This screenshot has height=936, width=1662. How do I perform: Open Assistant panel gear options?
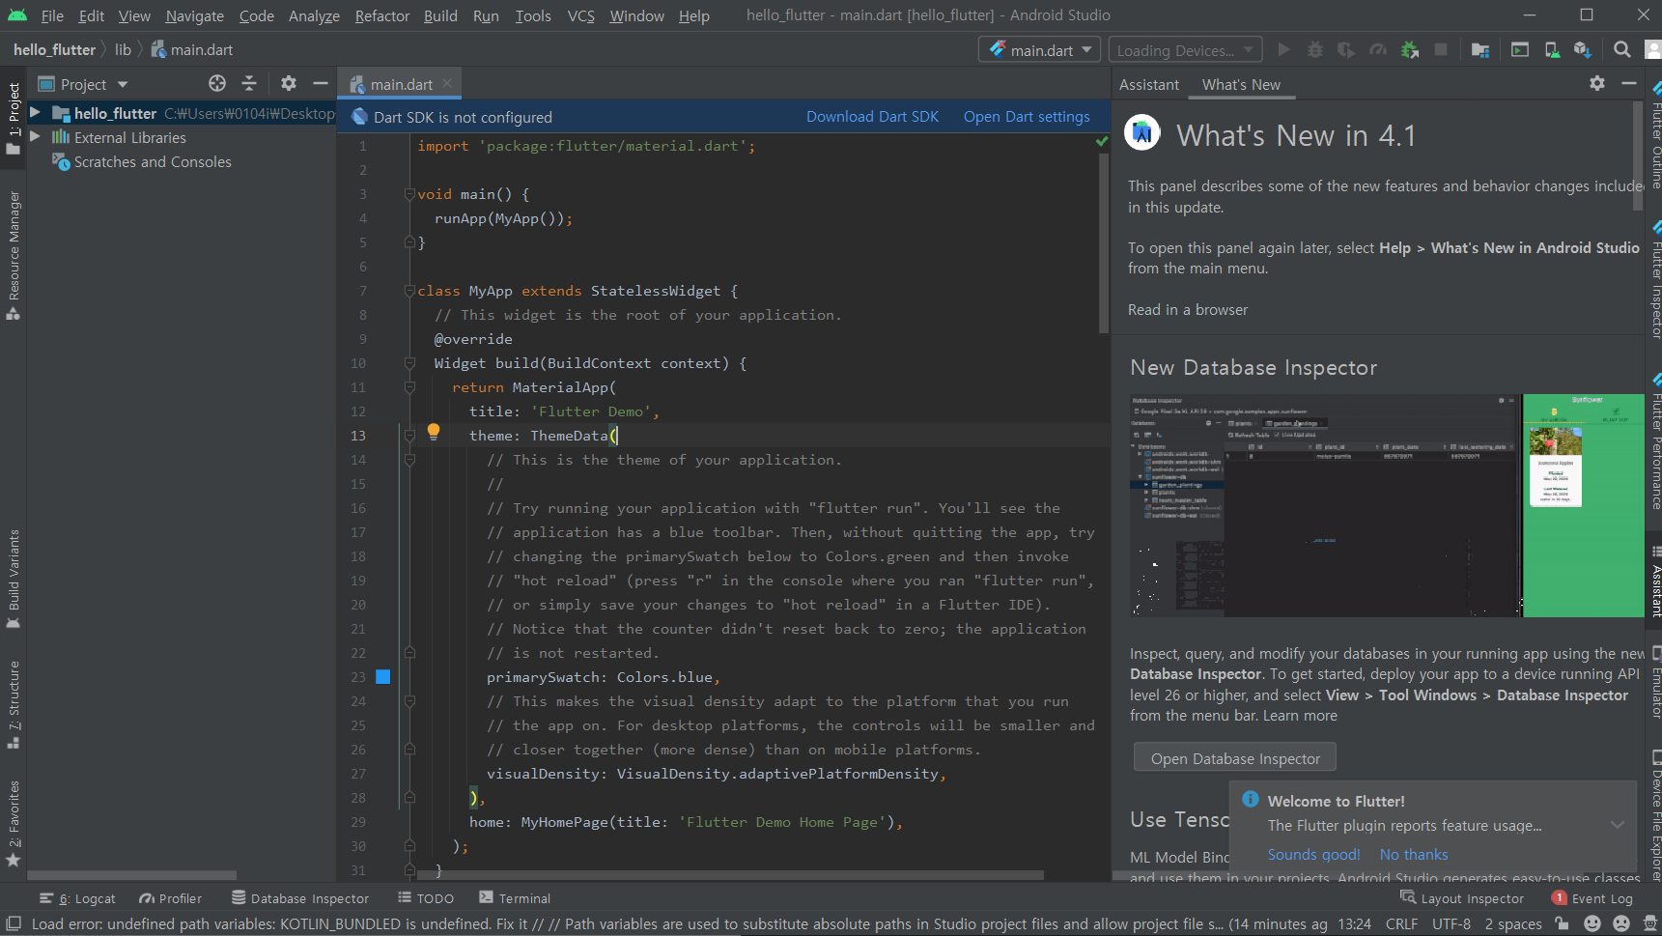pyautogui.click(x=1597, y=84)
